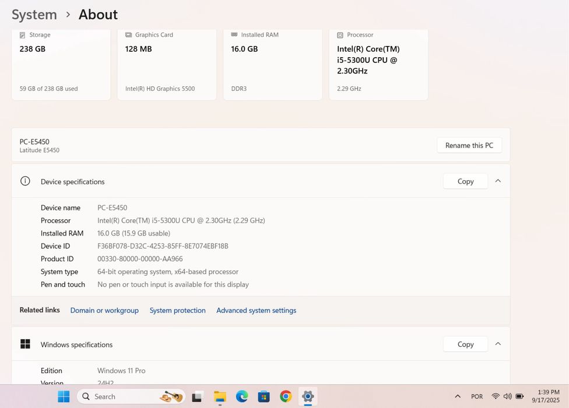The height and width of the screenshot is (408, 569).
Task: Copy the Windows specifications
Action: [466, 344]
